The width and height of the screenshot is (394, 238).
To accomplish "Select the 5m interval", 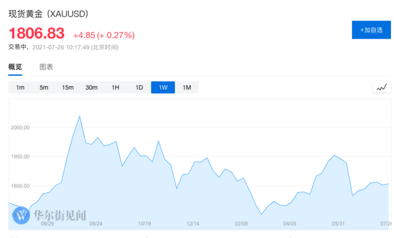I will pos(44,87).
